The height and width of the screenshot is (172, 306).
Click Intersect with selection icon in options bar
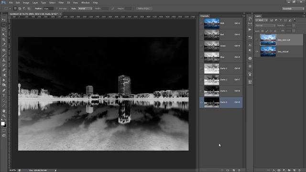tap(29, 9)
